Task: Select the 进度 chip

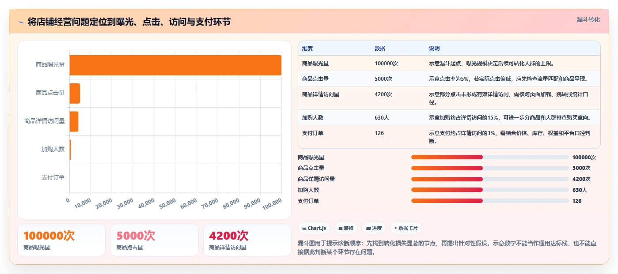Action: (x=373, y=228)
